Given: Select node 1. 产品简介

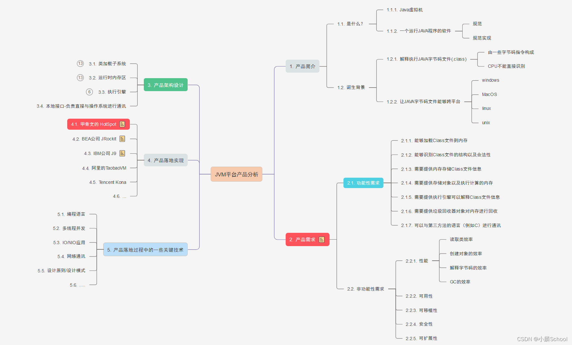Looking at the screenshot, I should [x=303, y=66].
